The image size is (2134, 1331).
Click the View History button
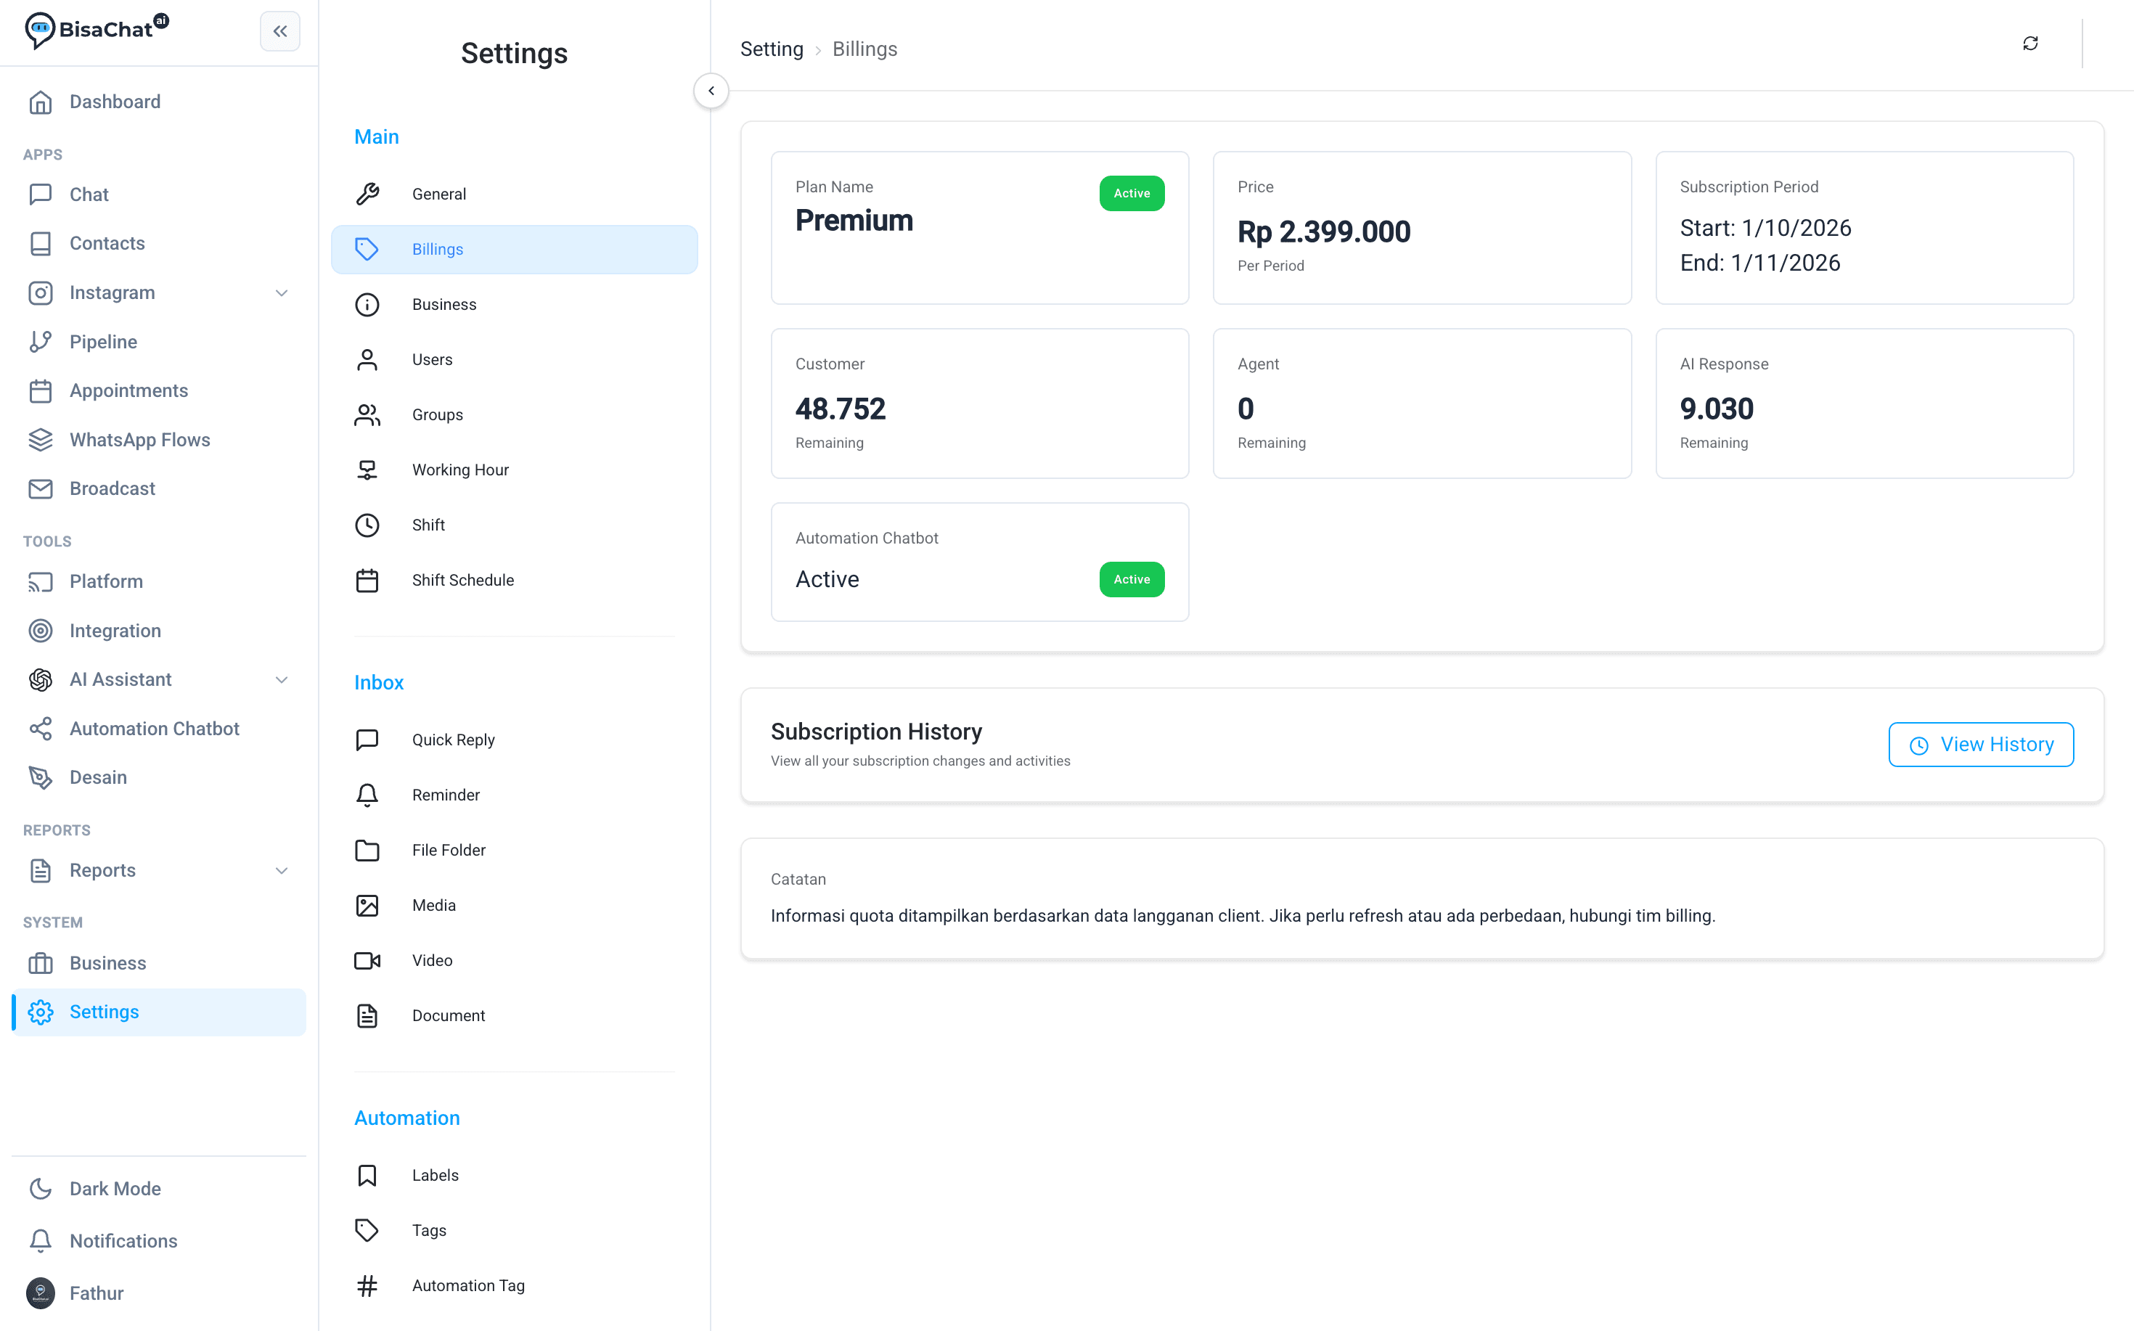1981,745
